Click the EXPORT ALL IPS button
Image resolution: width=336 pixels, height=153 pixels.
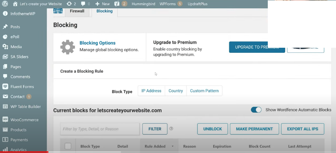point(303,129)
